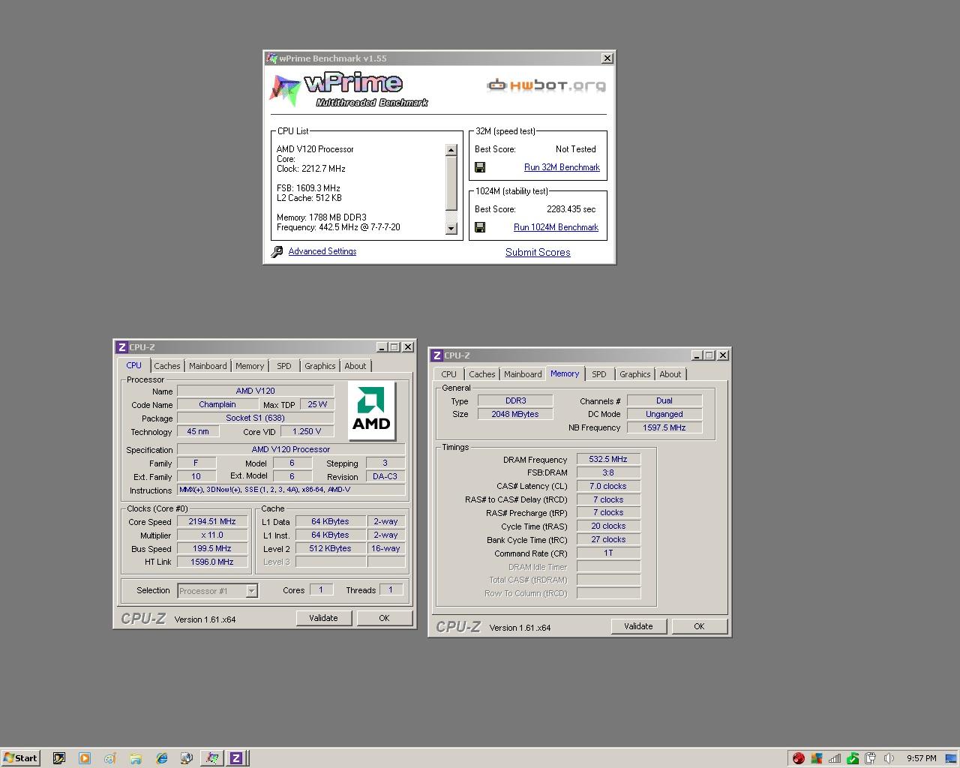Select Mainboard tab in right CPU-Z window

tap(523, 374)
